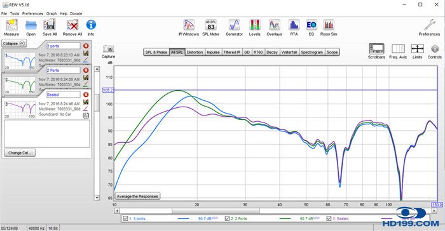This screenshot has height=231, width=445.
Task: Open the EQ window
Action: coord(311,27)
